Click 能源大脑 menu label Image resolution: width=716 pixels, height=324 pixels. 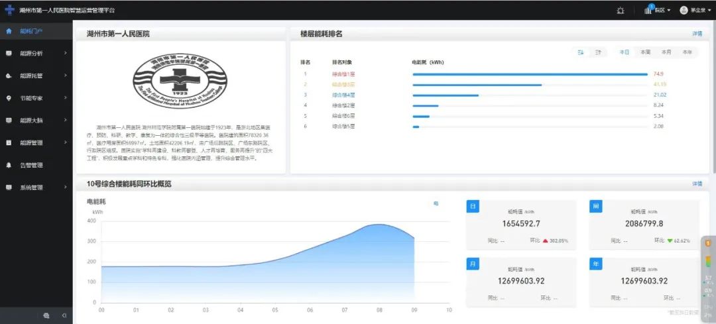32,121
